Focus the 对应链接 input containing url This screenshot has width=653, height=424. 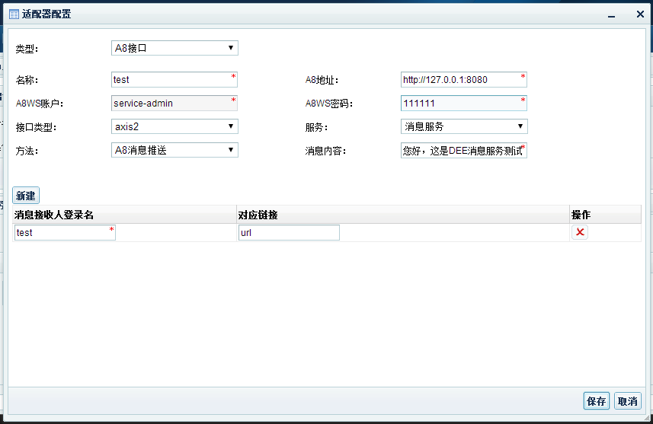coord(289,233)
